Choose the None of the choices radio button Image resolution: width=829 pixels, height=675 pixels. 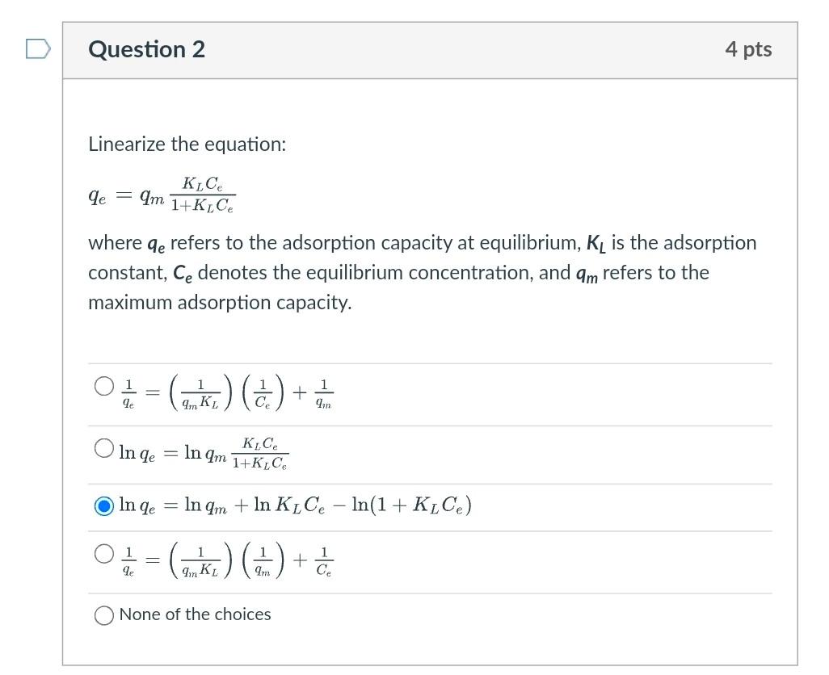tap(104, 615)
